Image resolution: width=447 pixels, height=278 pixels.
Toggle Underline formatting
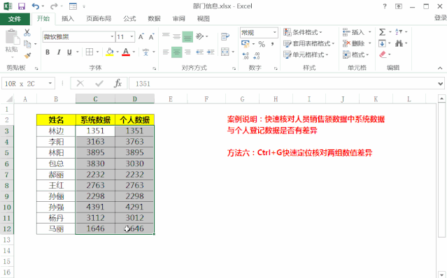(x=69, y=52)
